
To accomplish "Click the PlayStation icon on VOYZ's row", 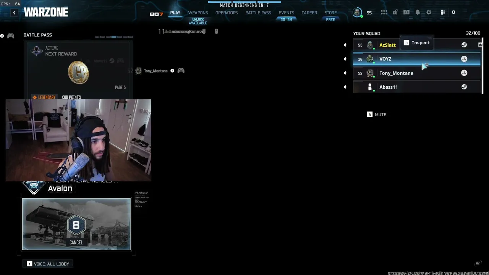I will tap(464, 59).
